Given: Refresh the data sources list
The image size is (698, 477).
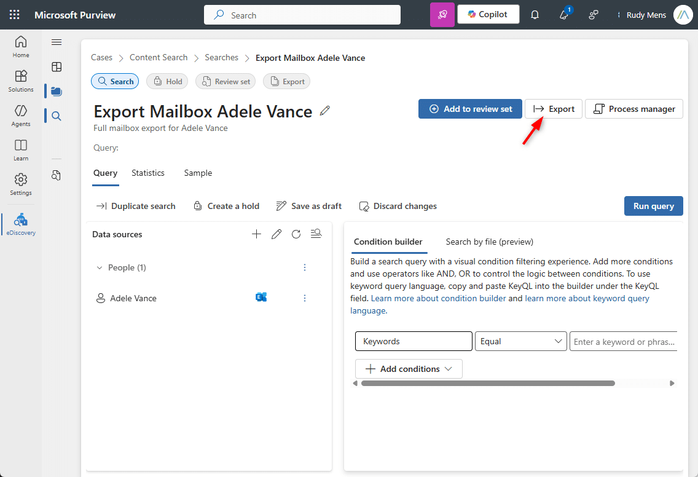Looking at the screenshot, I should click(296, 234).
